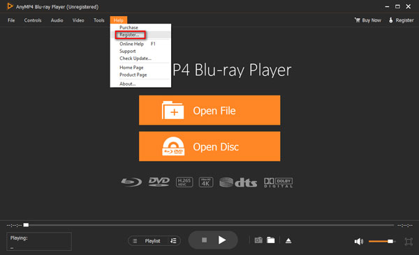
Task: Click the Buy Now cart icon
Action: (358, 20)
